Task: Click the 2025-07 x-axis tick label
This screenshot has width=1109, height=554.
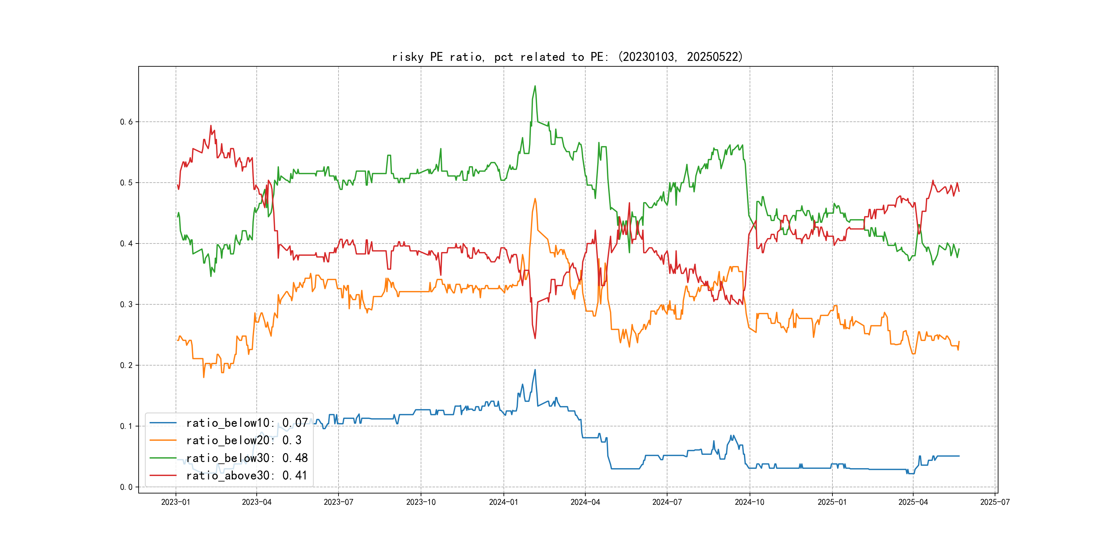Action: [995, 502]
